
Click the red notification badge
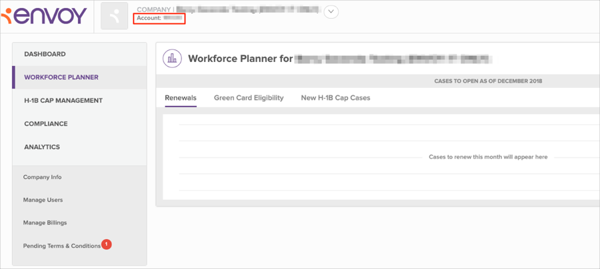106,244
